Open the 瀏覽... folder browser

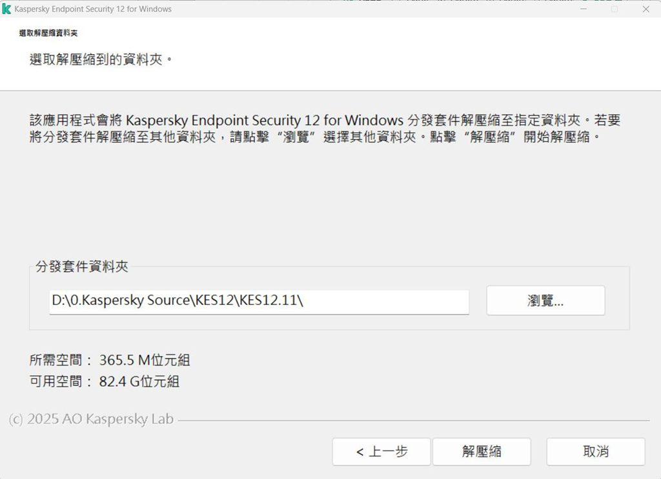click(x=545, y=300)
